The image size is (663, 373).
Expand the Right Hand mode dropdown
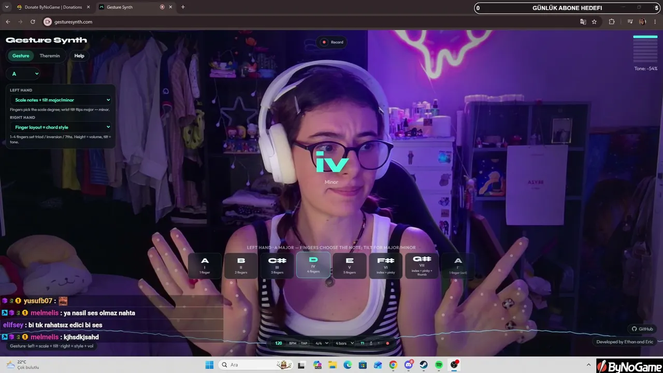pyautogui.click(x=61, y=127)
